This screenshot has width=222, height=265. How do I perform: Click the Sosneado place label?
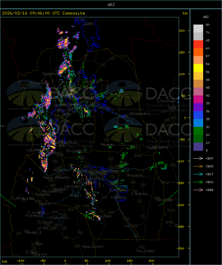[x=42, y=195]
